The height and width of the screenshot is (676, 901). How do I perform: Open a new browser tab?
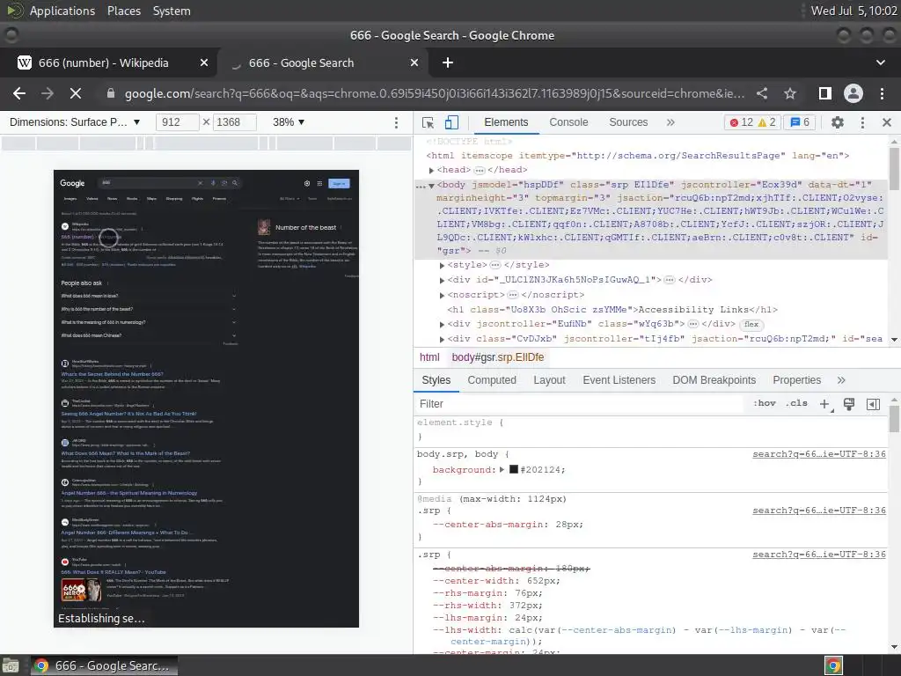(x=448, y=62)
